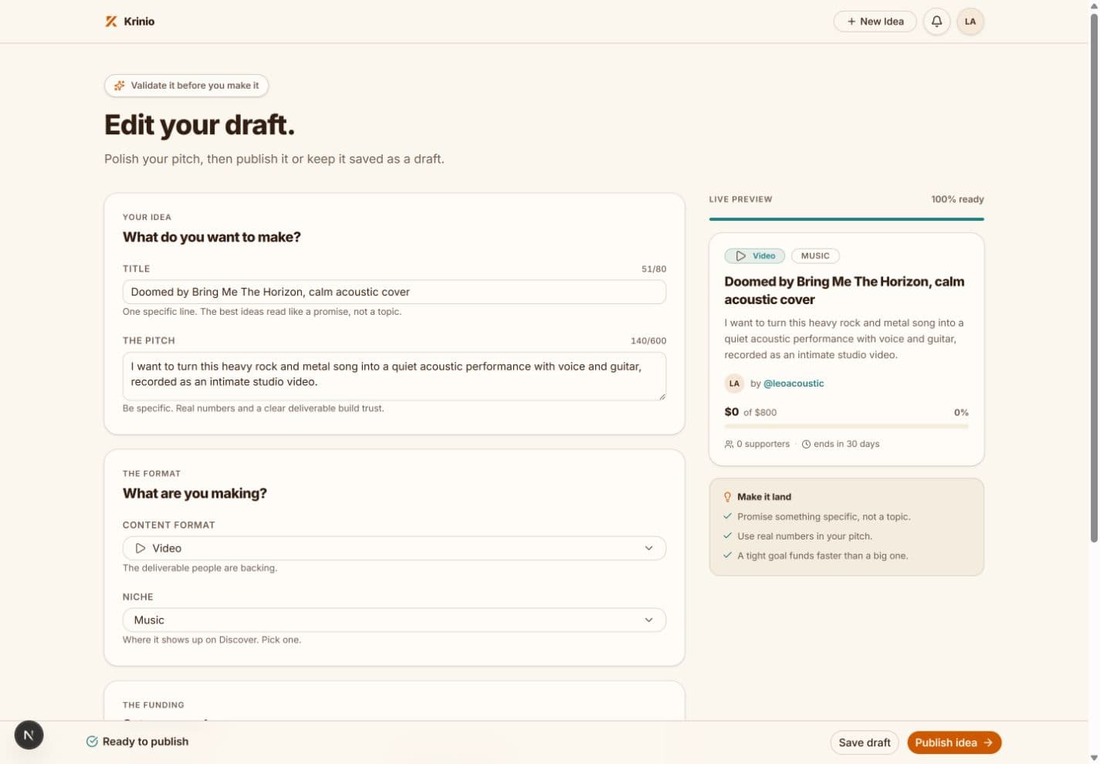
Task: Open notifications bell
Action: tap(936, 22)
